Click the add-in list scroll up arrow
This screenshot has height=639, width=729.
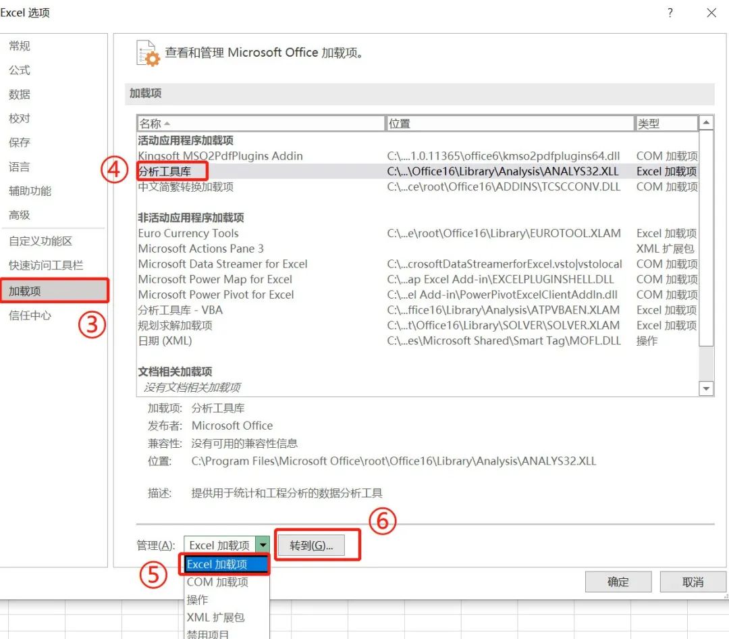(x=706, y=122)
